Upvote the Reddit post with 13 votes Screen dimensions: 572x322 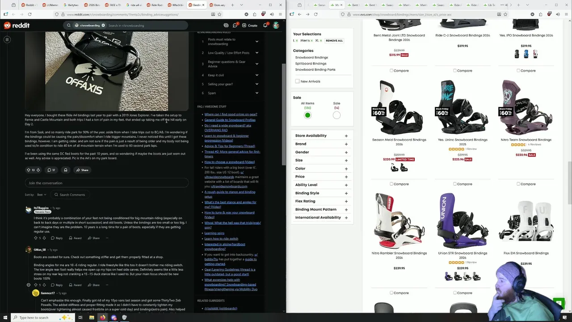point(29,170)
